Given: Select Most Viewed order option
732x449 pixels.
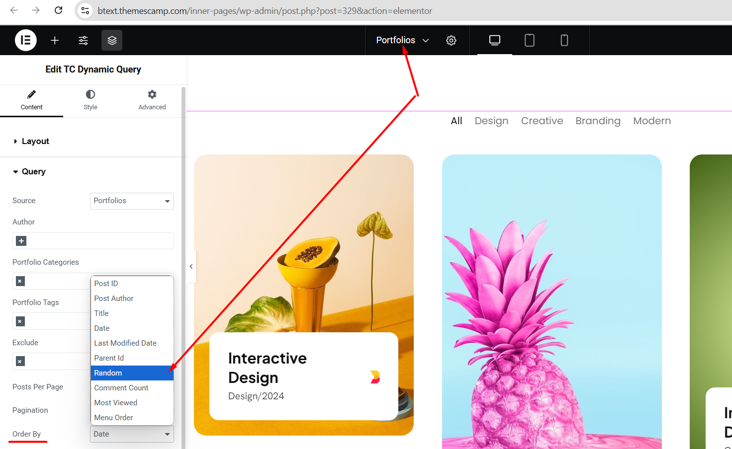Looking at the screenshot, I should tap(132, 403).
